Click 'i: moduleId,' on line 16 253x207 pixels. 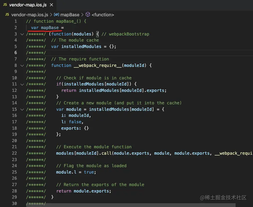click(x=76, y=115)
